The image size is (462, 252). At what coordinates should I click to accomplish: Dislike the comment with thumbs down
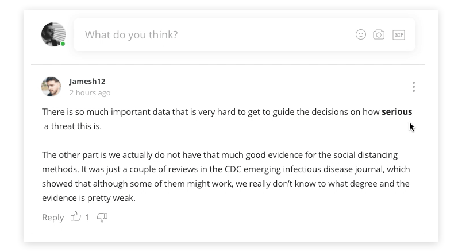(102, 217)
